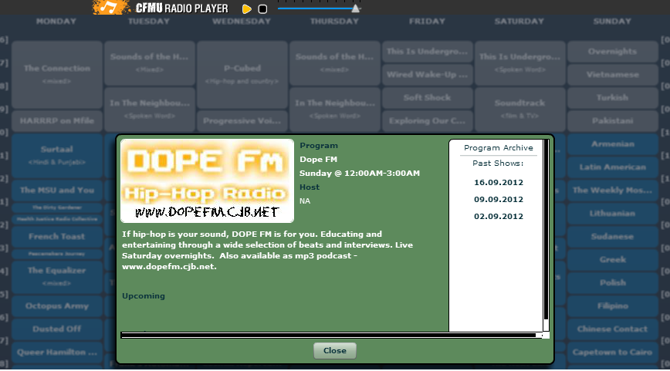Image resolution: width=670 pixels, height=371 pixels.
Task: Open the Soundtrack film & TV show
Action: 520,109
